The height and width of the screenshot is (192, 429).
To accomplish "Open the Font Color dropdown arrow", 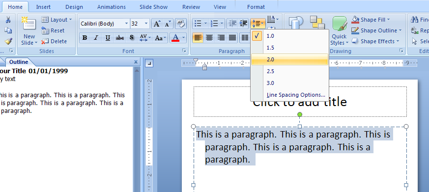I will (x=184, y=38).
